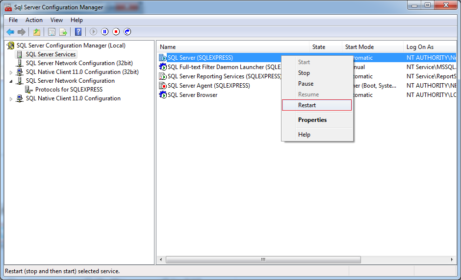The width and height of the screenshot is (461, 280).
Task: Click the scrollbar left arrow
Action: point(161,259)
